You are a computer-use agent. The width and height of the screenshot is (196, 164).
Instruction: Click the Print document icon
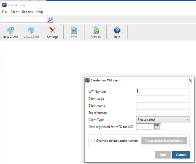tap(74, 30)
